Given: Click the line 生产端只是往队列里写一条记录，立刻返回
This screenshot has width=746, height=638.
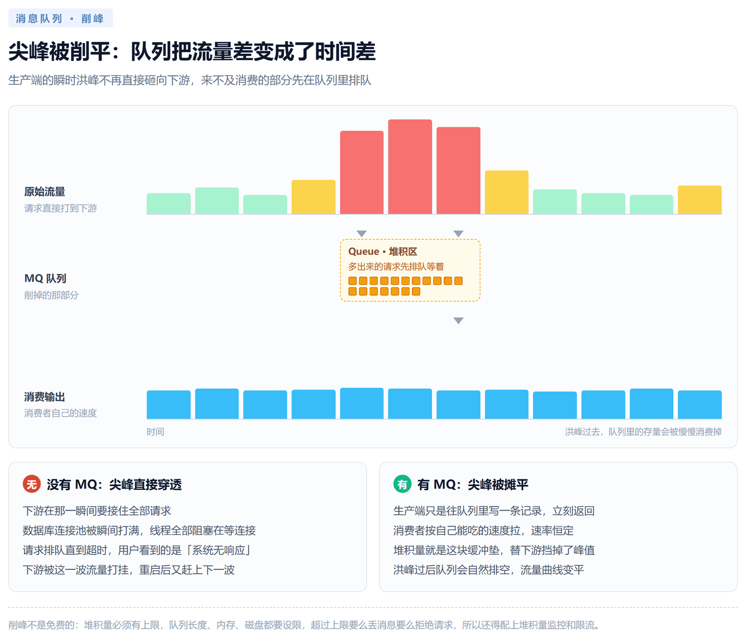Looking at the screenshot, I should tap(494, 511).
